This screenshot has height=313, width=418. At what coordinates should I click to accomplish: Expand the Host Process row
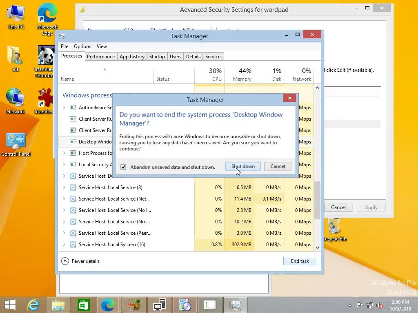point(64,153)
